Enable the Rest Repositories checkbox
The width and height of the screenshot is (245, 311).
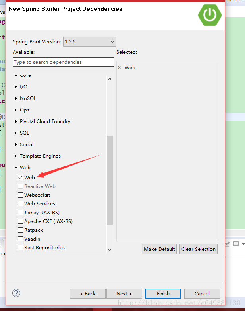pos(20,248)
